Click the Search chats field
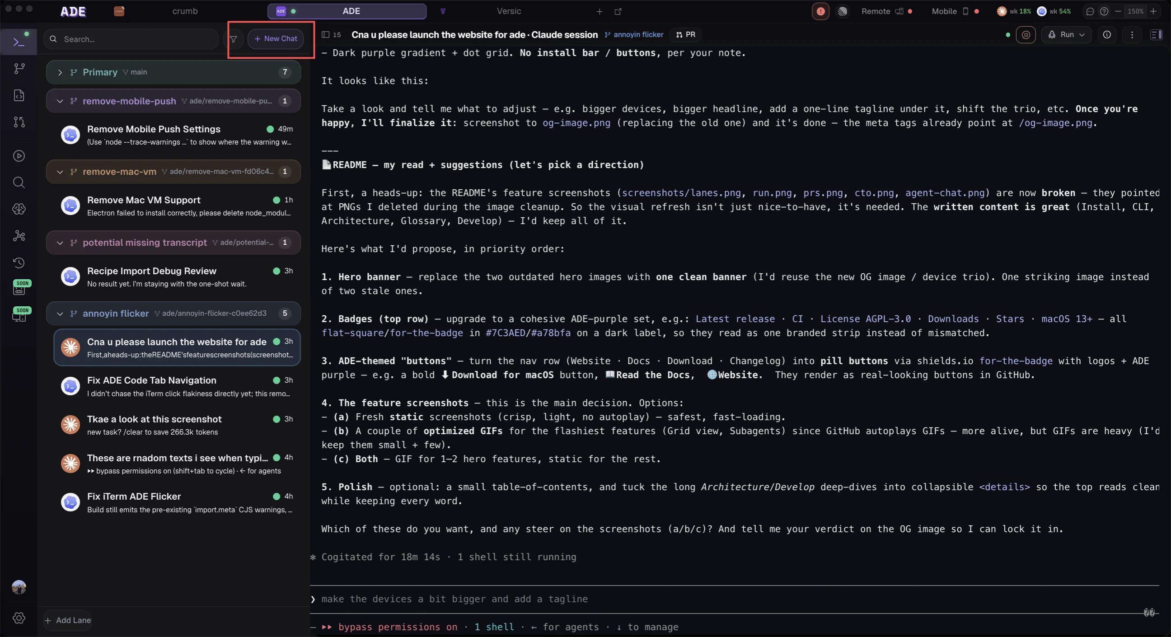 pyautogui.click(x=131, y=39)
